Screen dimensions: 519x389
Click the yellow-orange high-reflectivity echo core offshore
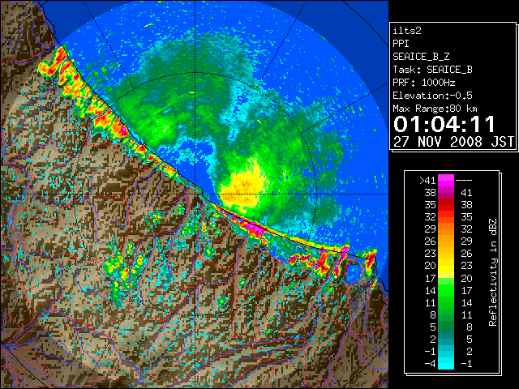coord(243,187)
